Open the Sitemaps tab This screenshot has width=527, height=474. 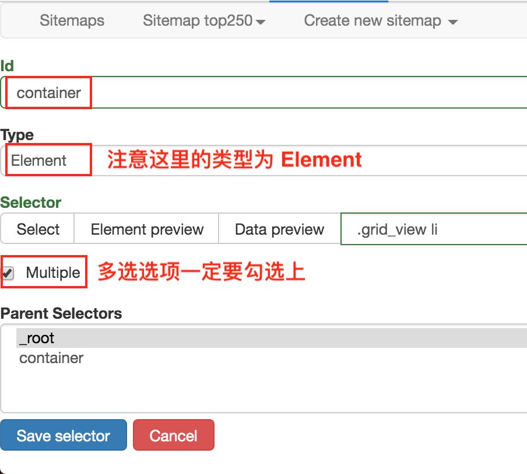(72, 21)
